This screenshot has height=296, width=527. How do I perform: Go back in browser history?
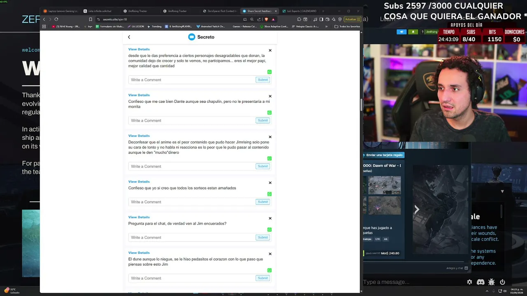tap(44, 19)
